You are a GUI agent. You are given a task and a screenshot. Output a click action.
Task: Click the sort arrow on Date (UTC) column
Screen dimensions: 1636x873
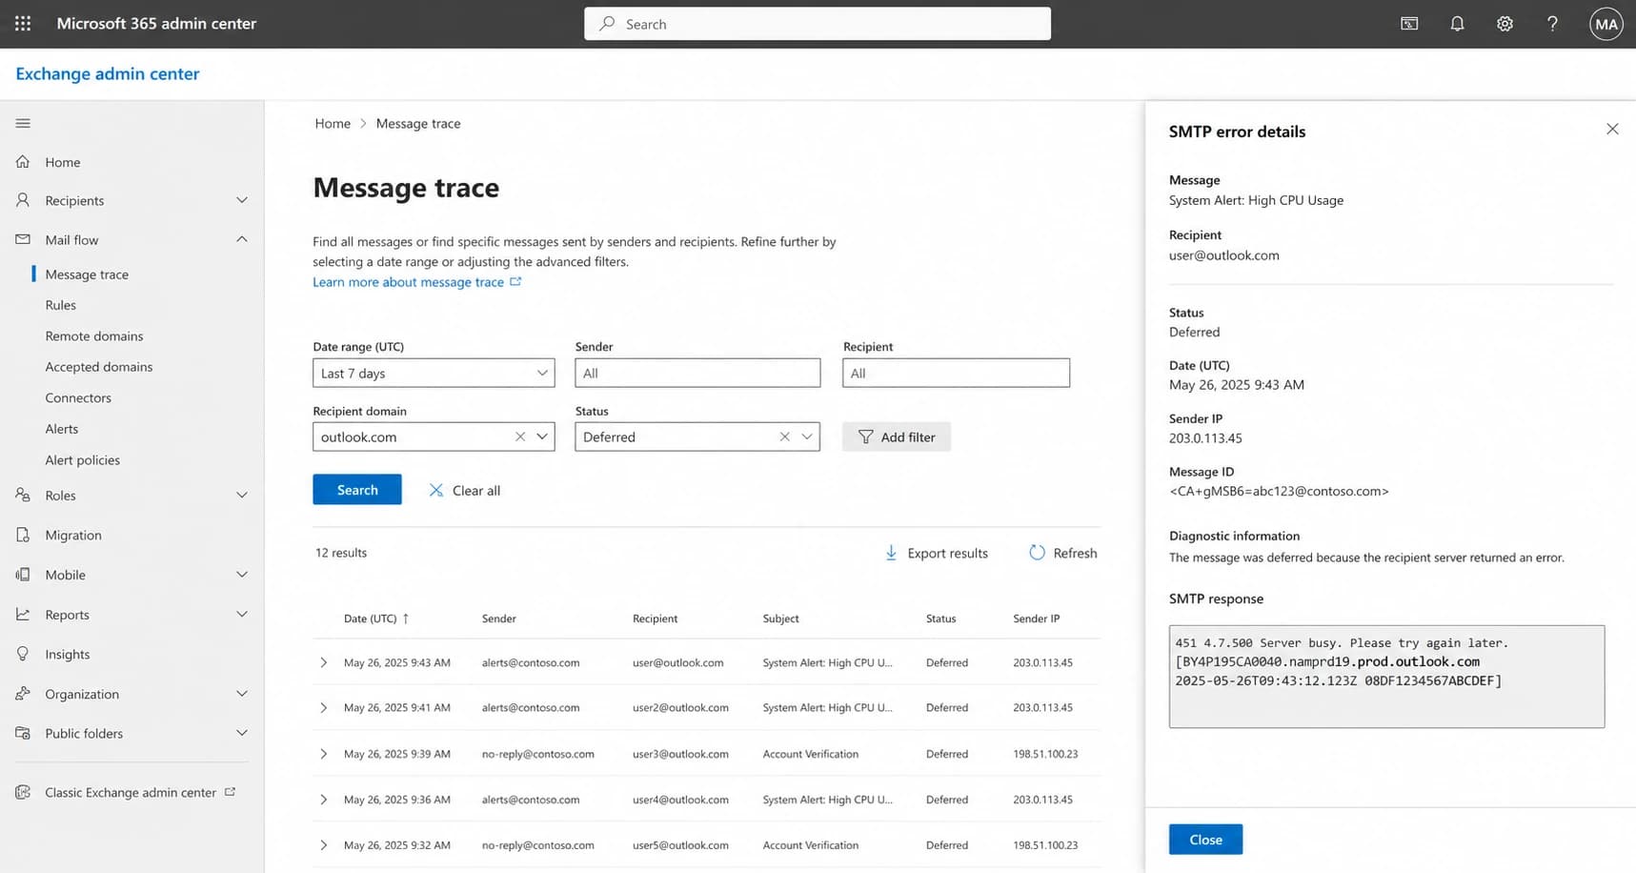point(406,619)
